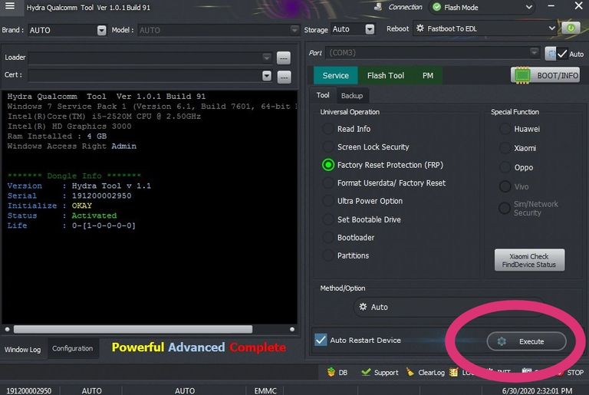Open the Storage dropdown
The image size is (589, 395).
click(x=370, y=29)
